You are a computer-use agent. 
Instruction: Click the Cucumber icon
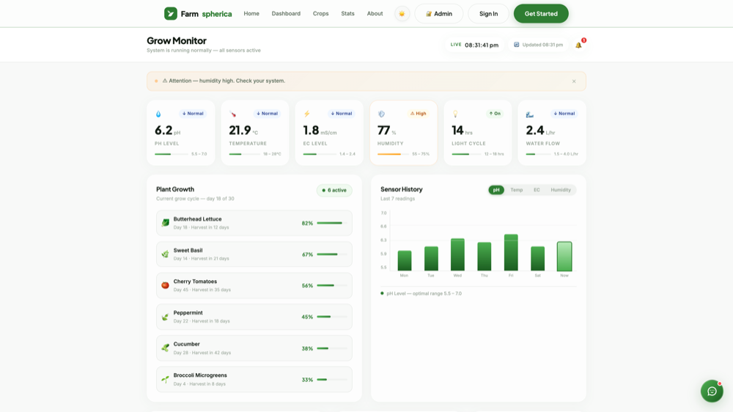(x=165, y=348)
